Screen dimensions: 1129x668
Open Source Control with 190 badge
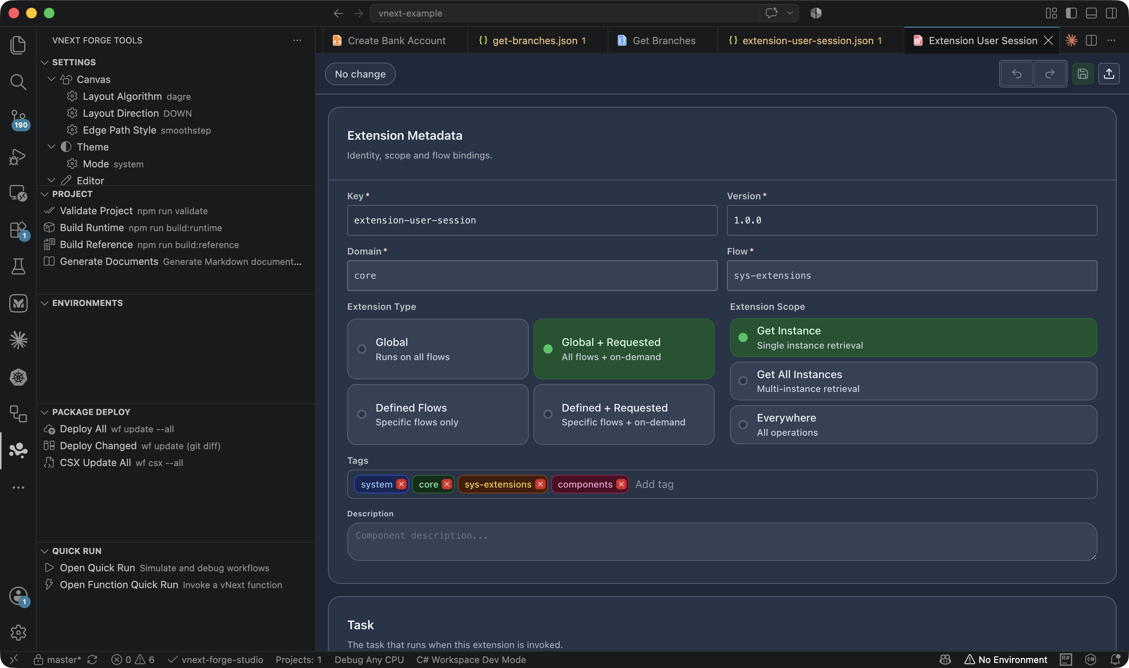(19, 120)
